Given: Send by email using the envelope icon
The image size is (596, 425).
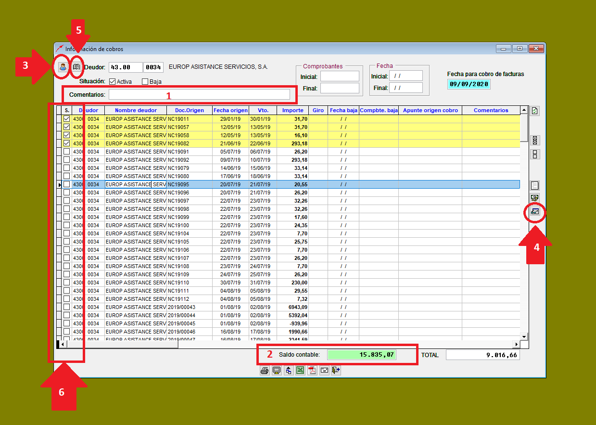Looking at the screenshot, I should [324, 371].
